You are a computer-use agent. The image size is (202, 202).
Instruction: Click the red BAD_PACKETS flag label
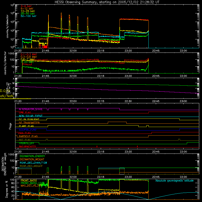tap(28, 147)
